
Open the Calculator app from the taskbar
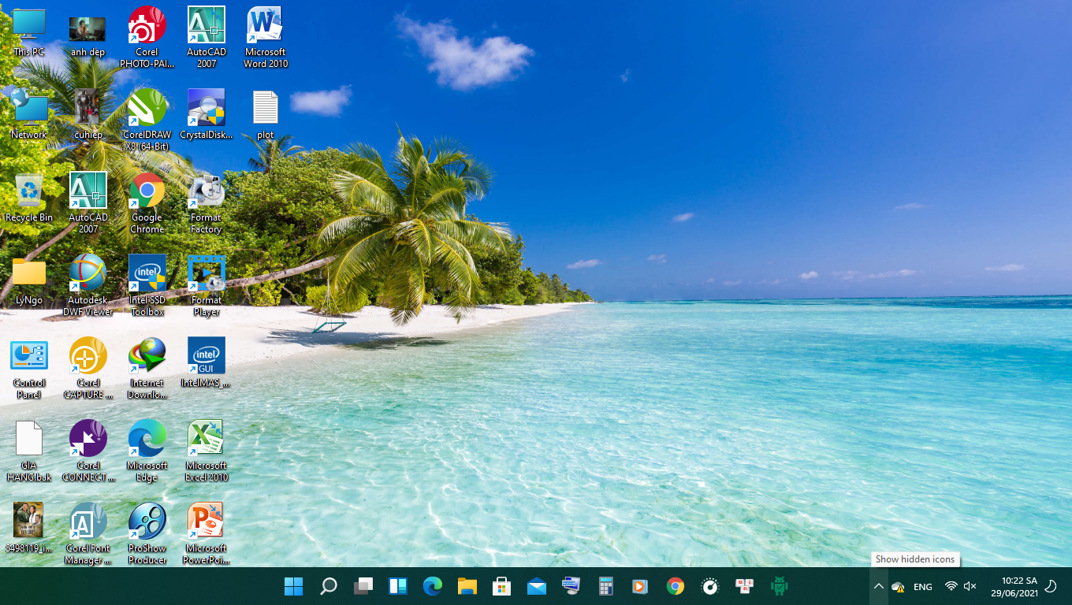[x=606, y=586]
